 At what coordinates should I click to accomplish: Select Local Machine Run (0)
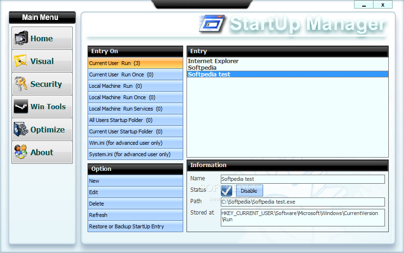point(135,86)
